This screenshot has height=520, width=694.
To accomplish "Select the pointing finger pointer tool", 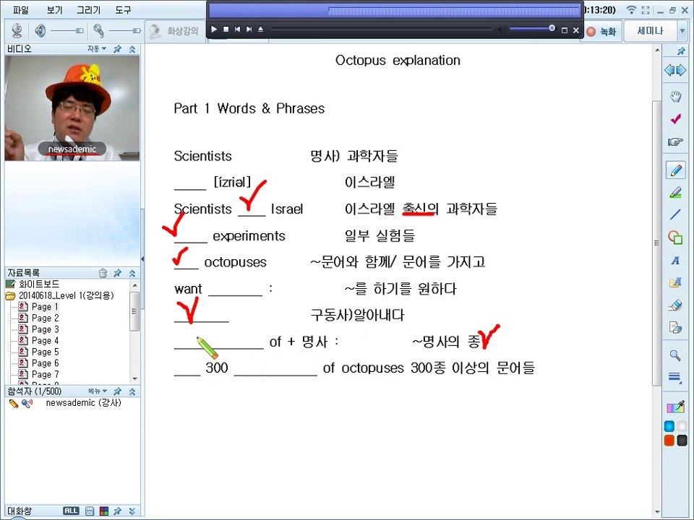I will [675, 142].
